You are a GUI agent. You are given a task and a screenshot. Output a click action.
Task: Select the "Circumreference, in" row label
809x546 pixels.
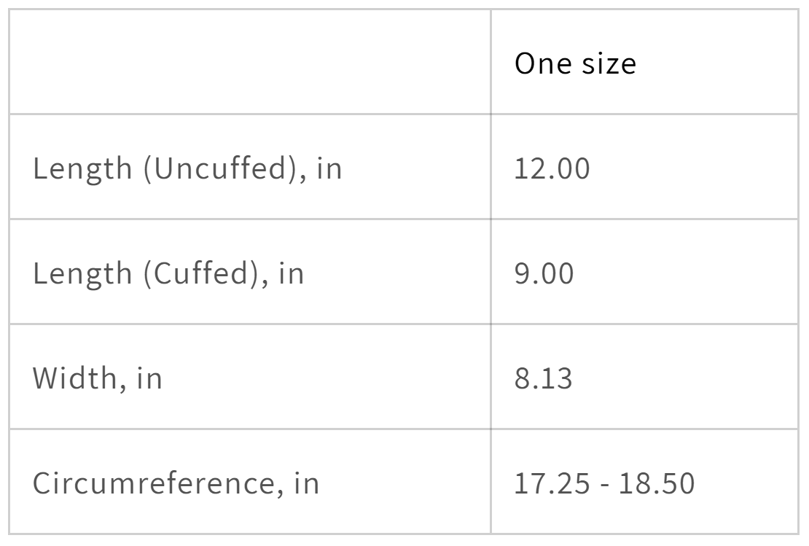tap(176, 483)
